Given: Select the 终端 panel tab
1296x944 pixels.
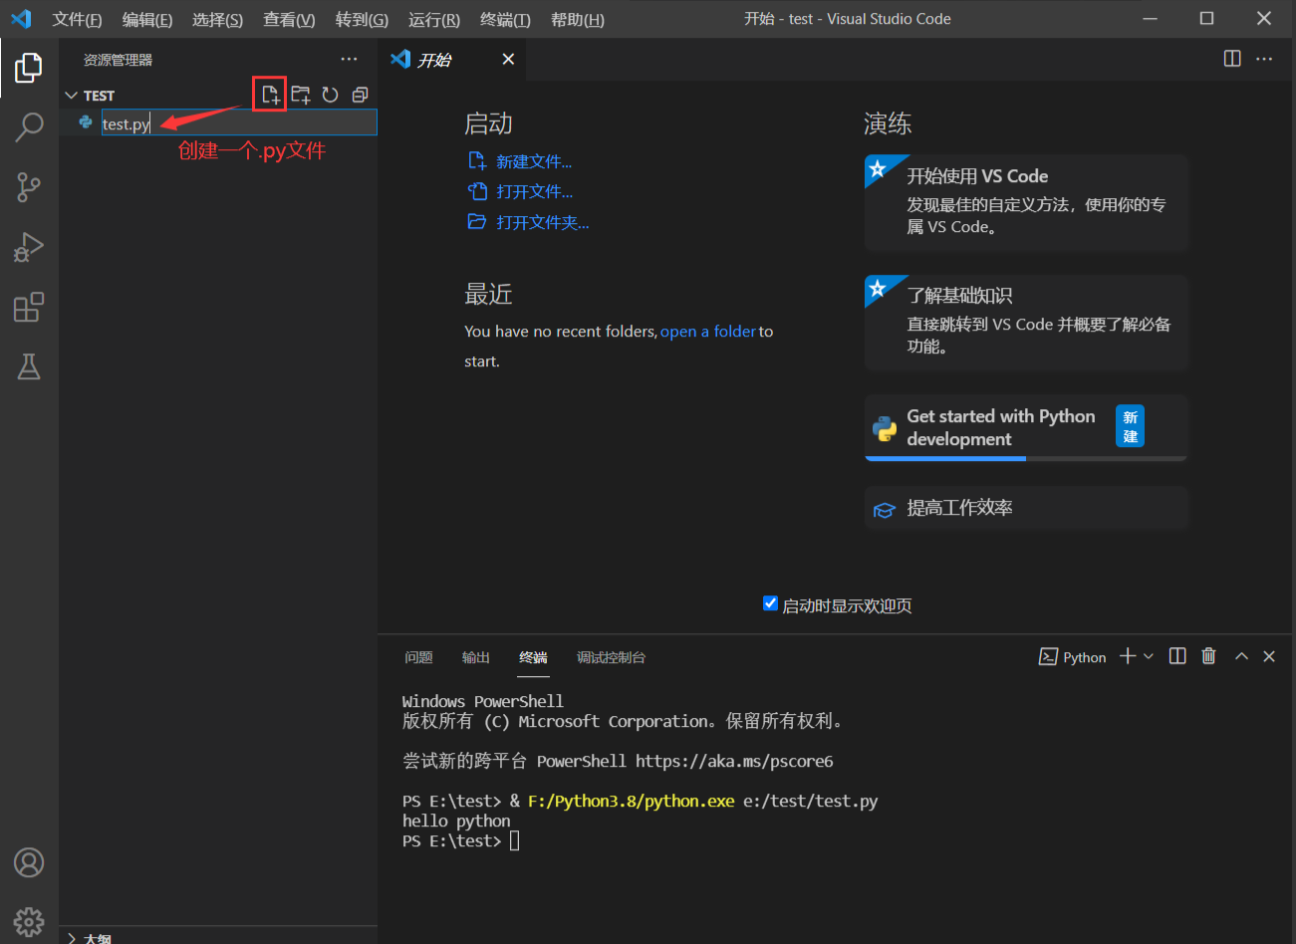Looking at the screenshot, I should tap(533, 657).
